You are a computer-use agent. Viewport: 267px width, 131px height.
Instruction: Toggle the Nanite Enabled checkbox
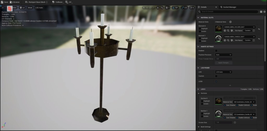(x=216, y=51)
